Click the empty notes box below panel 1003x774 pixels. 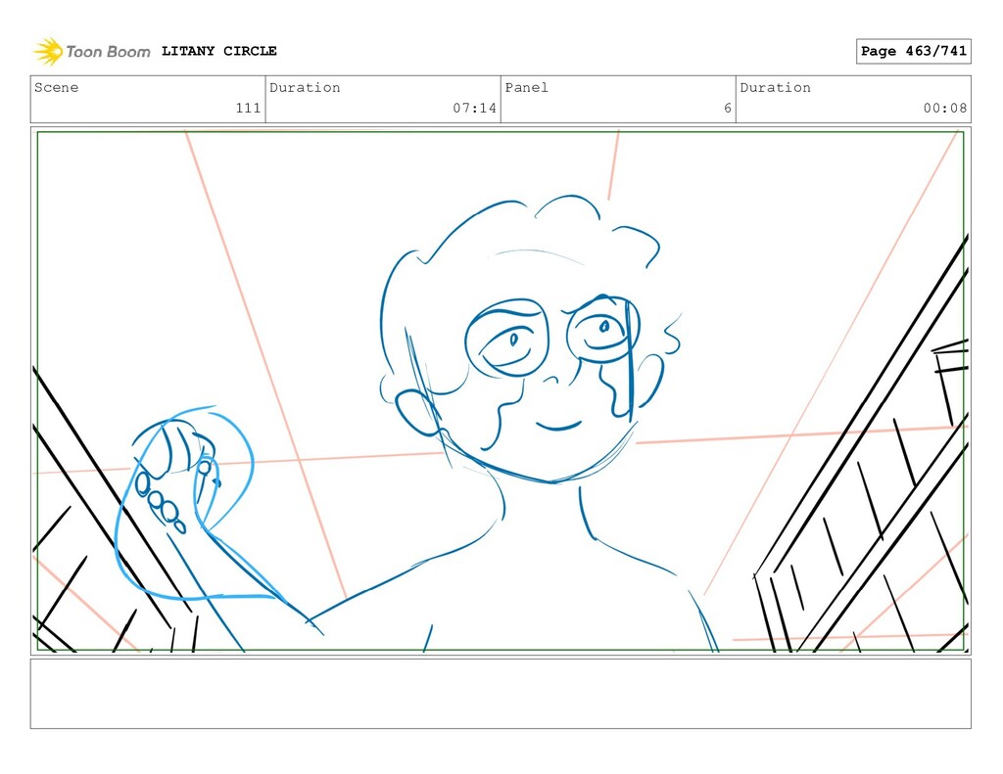click(501, 694)
